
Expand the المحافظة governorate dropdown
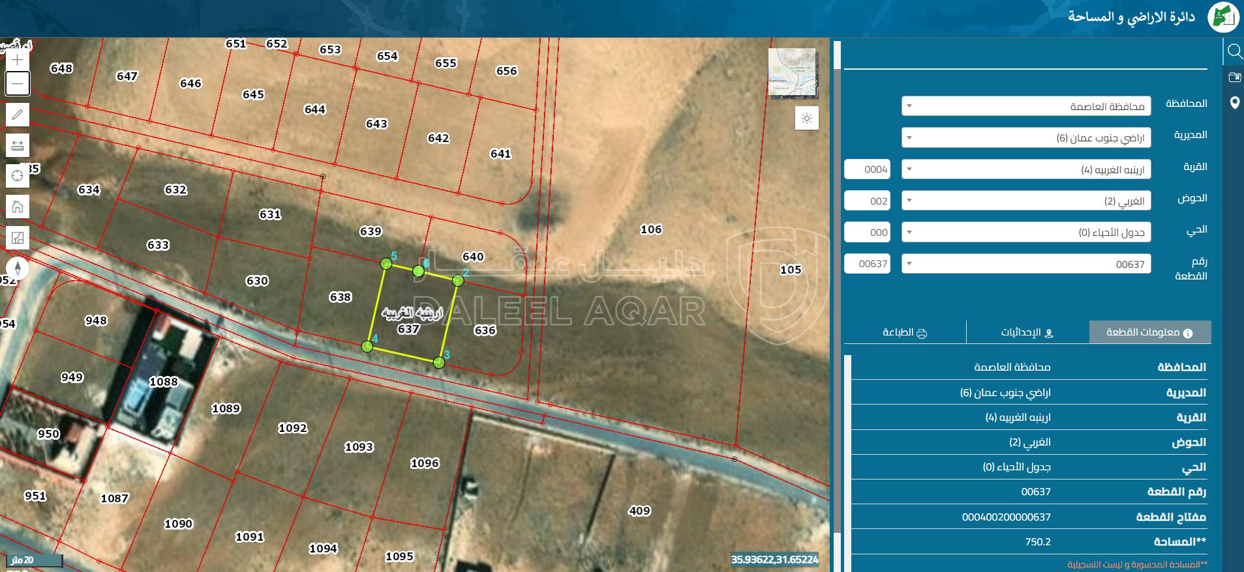1026,106
